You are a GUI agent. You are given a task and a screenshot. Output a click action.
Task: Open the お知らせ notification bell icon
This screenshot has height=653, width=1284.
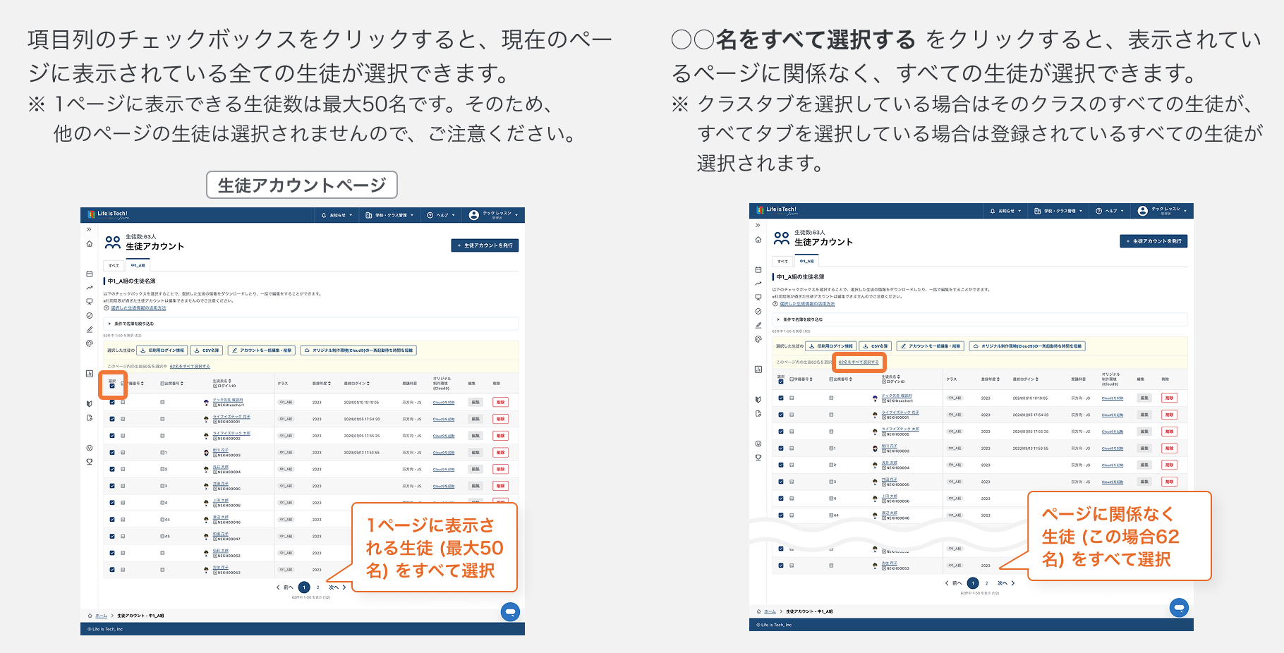[x=323, y=215]
